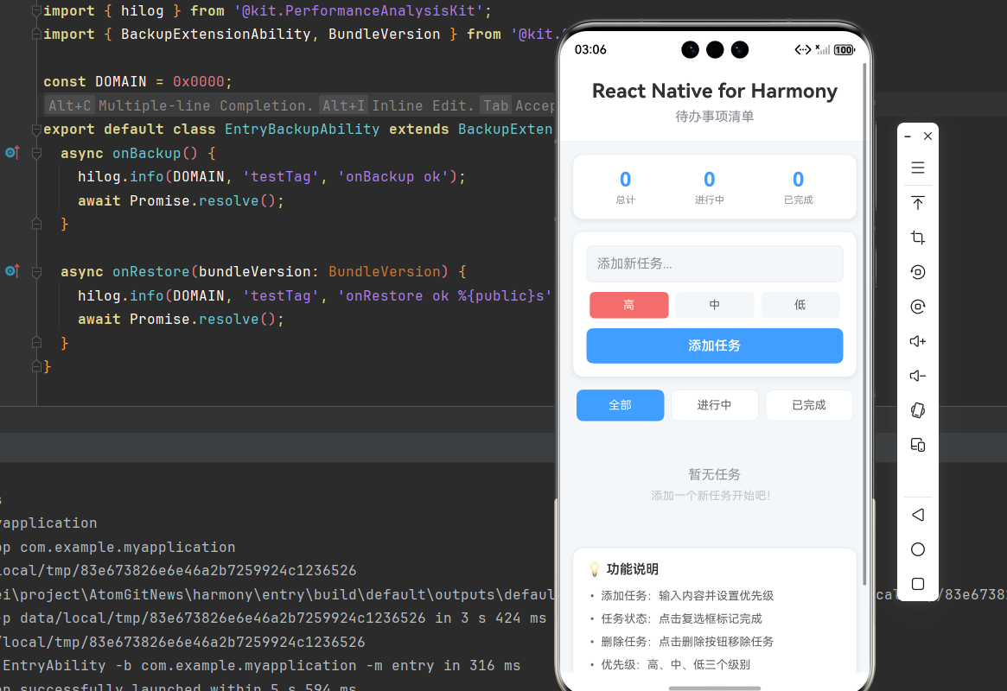Click the phone app vertical scrollbar
The image size is (1007, 691).
[864, 324]
